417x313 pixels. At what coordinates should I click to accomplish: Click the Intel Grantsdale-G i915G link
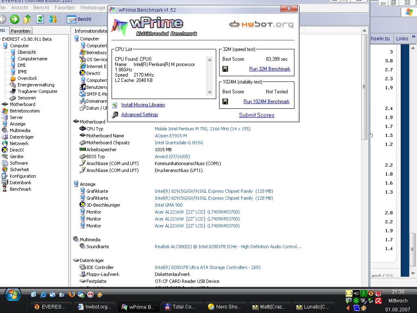point(179,143)
